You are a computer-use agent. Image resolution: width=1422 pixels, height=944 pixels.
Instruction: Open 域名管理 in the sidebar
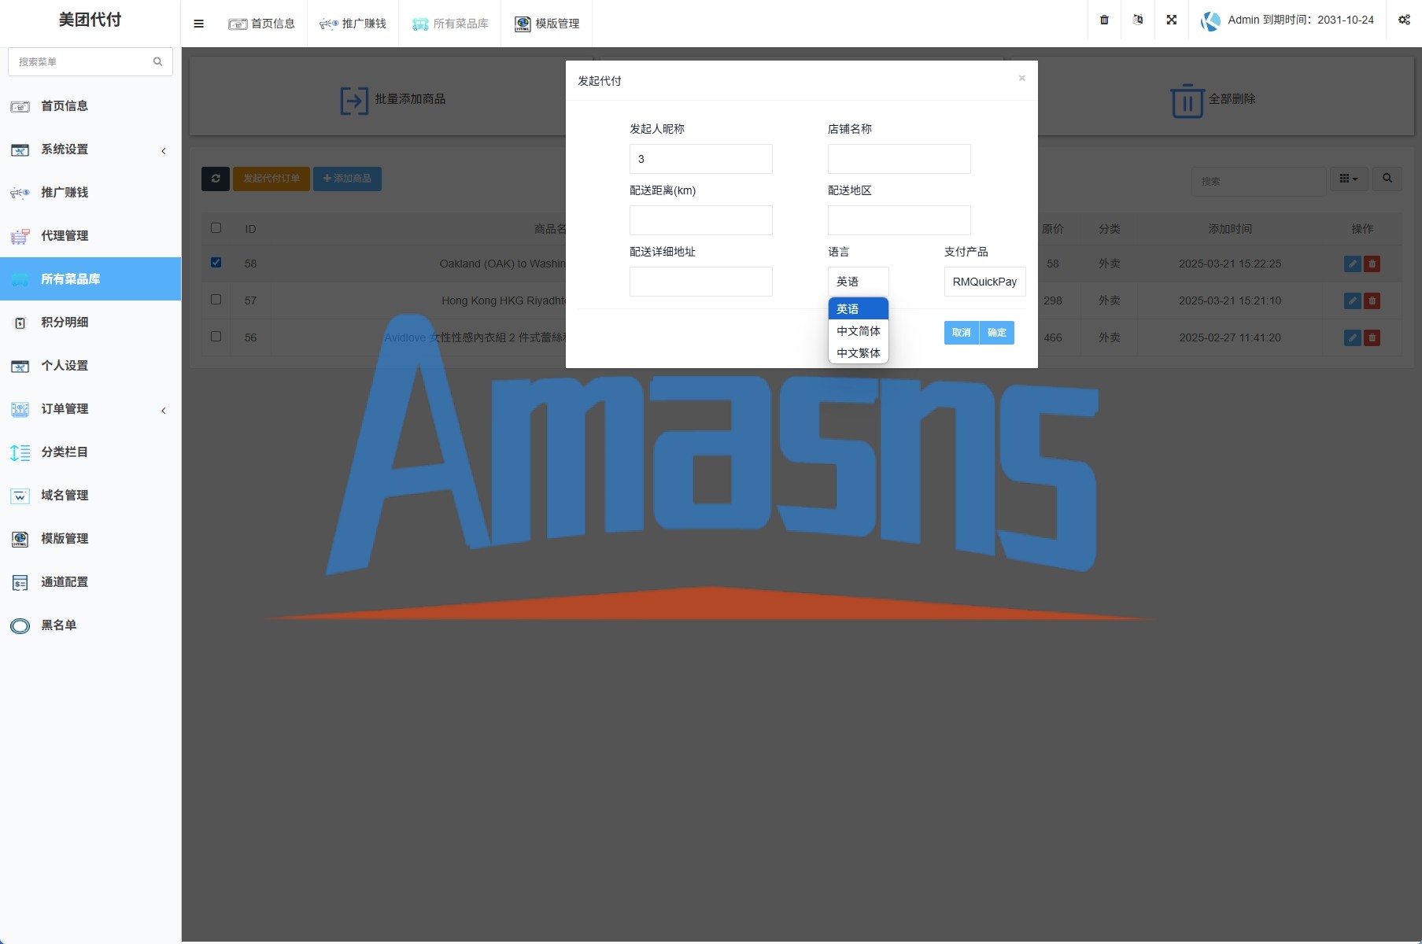click(x=90, y=496)
